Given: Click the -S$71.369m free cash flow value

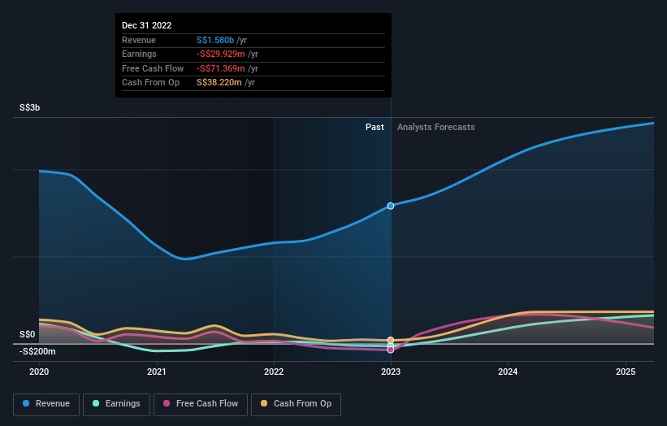Looking at the screenshot, I should pos(221,68).
